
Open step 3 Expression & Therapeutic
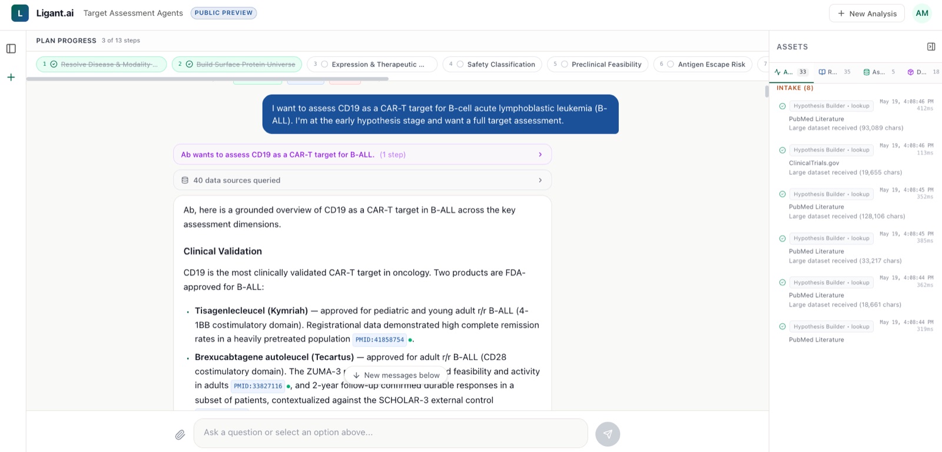click(x=372, y=64)
